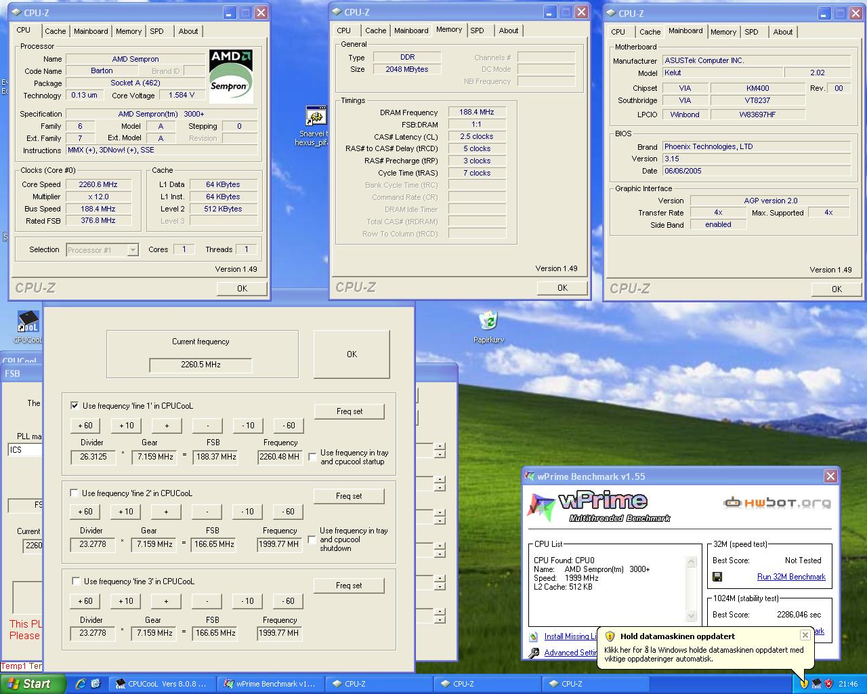Switch to the Cache tab in left CPU-Z
The width and height of the screenshot is (867, 694).
(x=56, y=31)
